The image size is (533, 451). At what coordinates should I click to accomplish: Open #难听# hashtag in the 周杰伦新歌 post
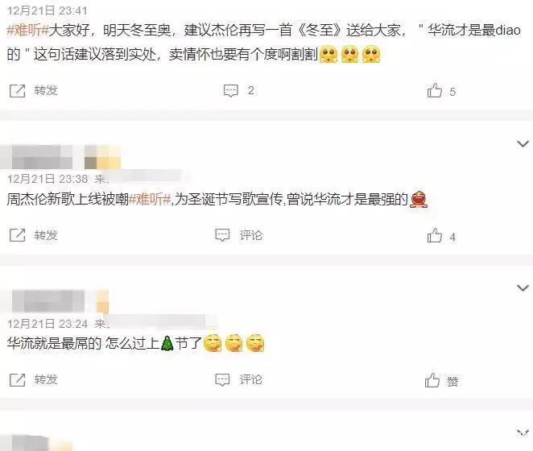click(150, 199)
